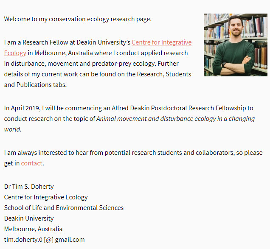Click the italic text Animal movement and disturbance
The image size is (270, 249).
(x=144, y=119)
